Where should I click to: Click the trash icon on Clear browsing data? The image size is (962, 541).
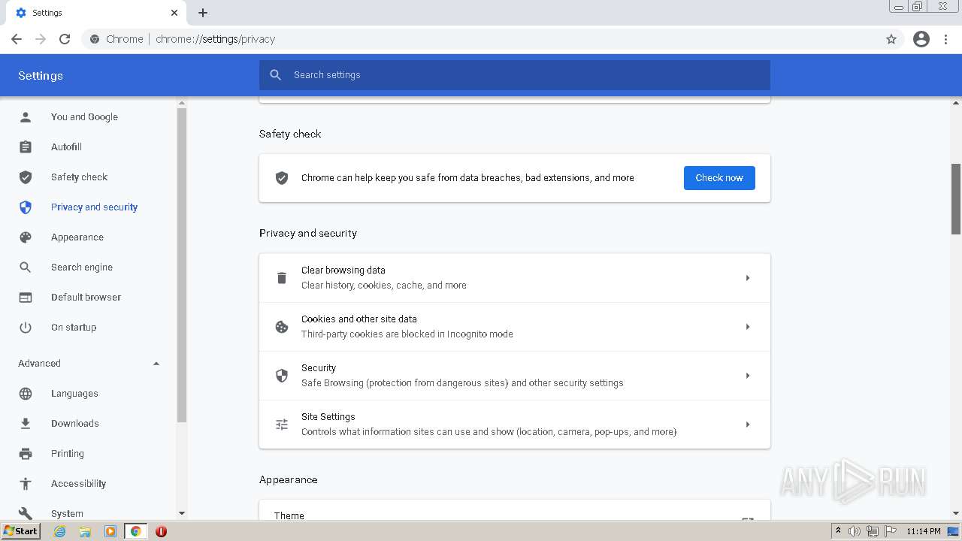[282, 278]
